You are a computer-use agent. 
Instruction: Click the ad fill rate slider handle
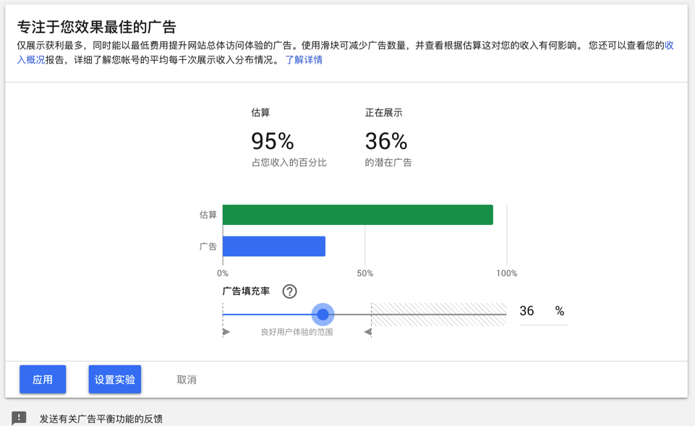[x=323, y=315]
